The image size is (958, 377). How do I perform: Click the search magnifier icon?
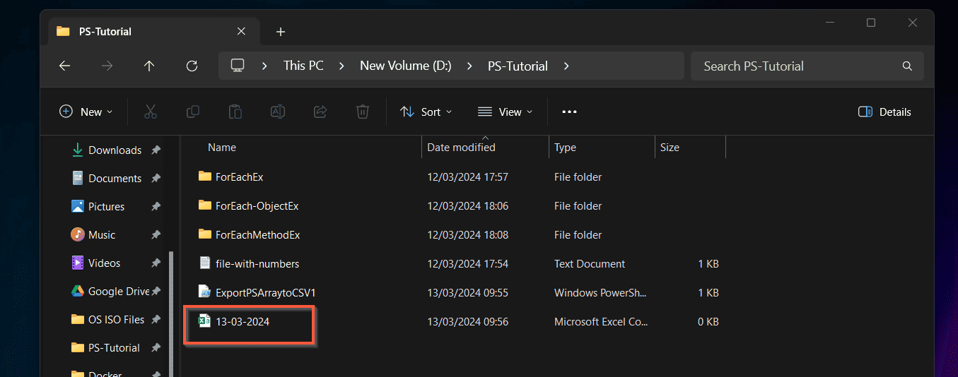907,66
